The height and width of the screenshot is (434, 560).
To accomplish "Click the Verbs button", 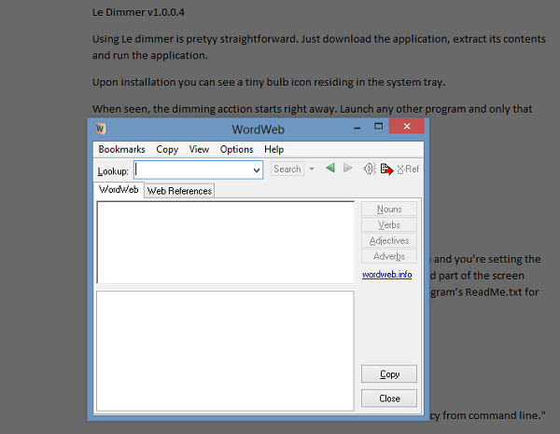I will click(389, 224).
